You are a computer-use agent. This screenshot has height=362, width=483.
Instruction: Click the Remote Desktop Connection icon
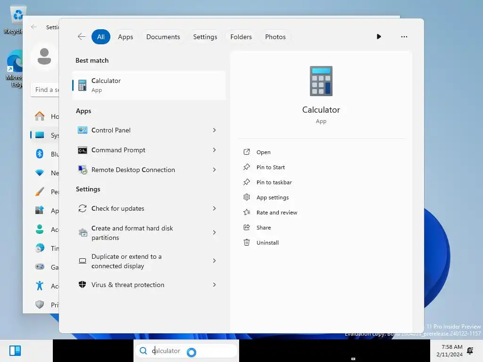(x=82, y=170)
